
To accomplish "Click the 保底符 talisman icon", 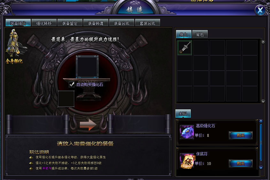I will [187, 160].
